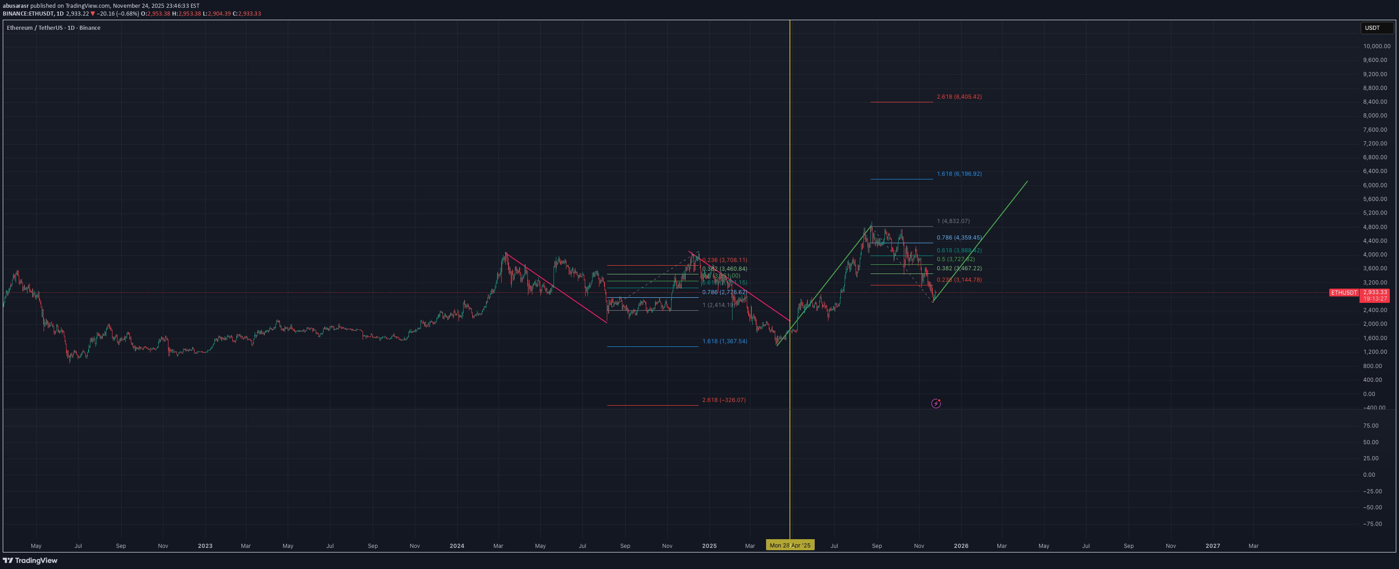Click BINANCE:ETHUSDT symbol in header
Image resolution: width=1399 pixels, height=569 pixels.
tap(28, 14)
